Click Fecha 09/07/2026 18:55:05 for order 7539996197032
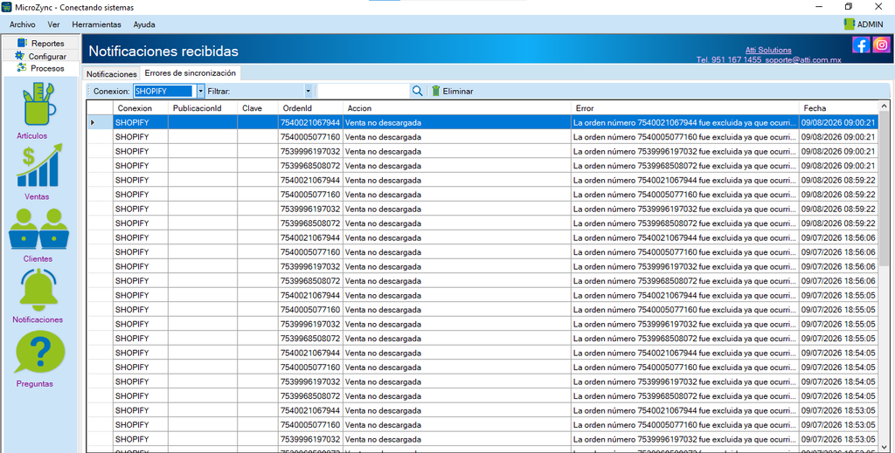Image resolution: width=895 pixels, height=453 pixels. coord(838,324)
